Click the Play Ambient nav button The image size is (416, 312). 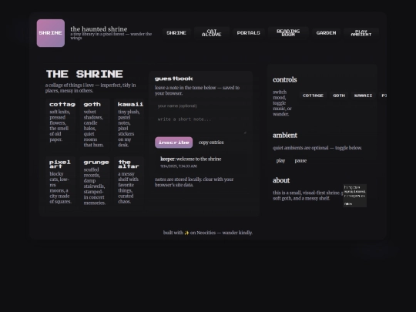coord(361,33)
